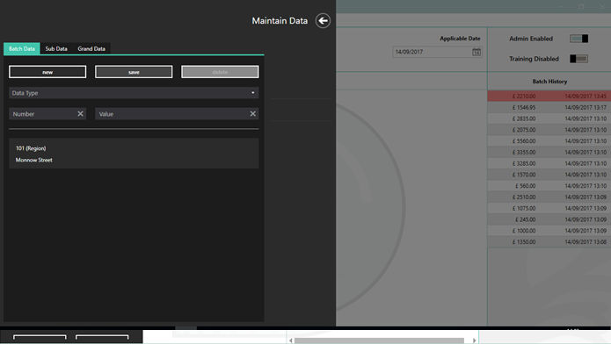Screen dimensions: 611x344
Task: Select batch history row £ 245.00
Action: [x=549, y=219]
